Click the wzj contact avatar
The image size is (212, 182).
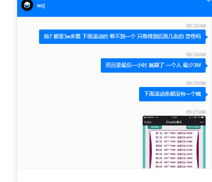[27, 5]
